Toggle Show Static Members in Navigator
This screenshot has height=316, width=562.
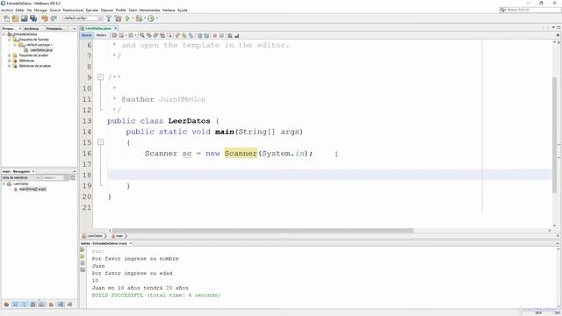[24, 305]
